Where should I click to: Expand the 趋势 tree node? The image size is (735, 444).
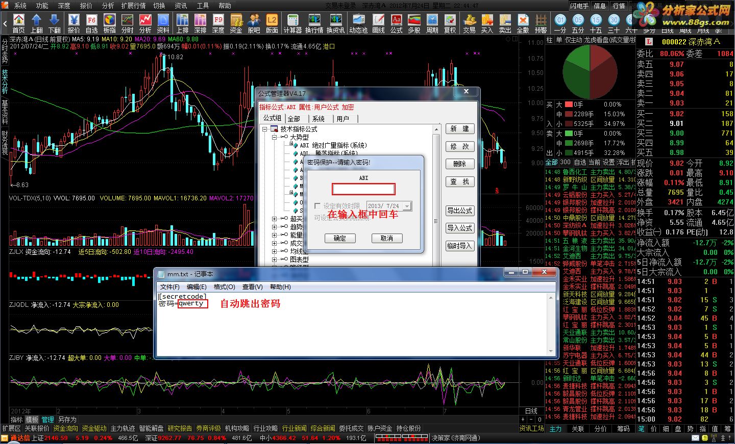point(275,227)
